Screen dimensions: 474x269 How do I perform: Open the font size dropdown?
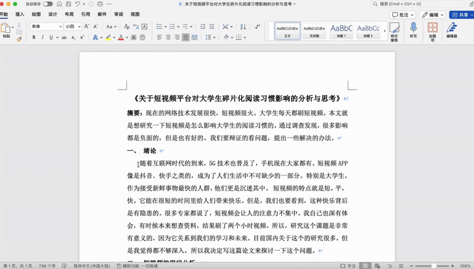[x=79, y=27]
